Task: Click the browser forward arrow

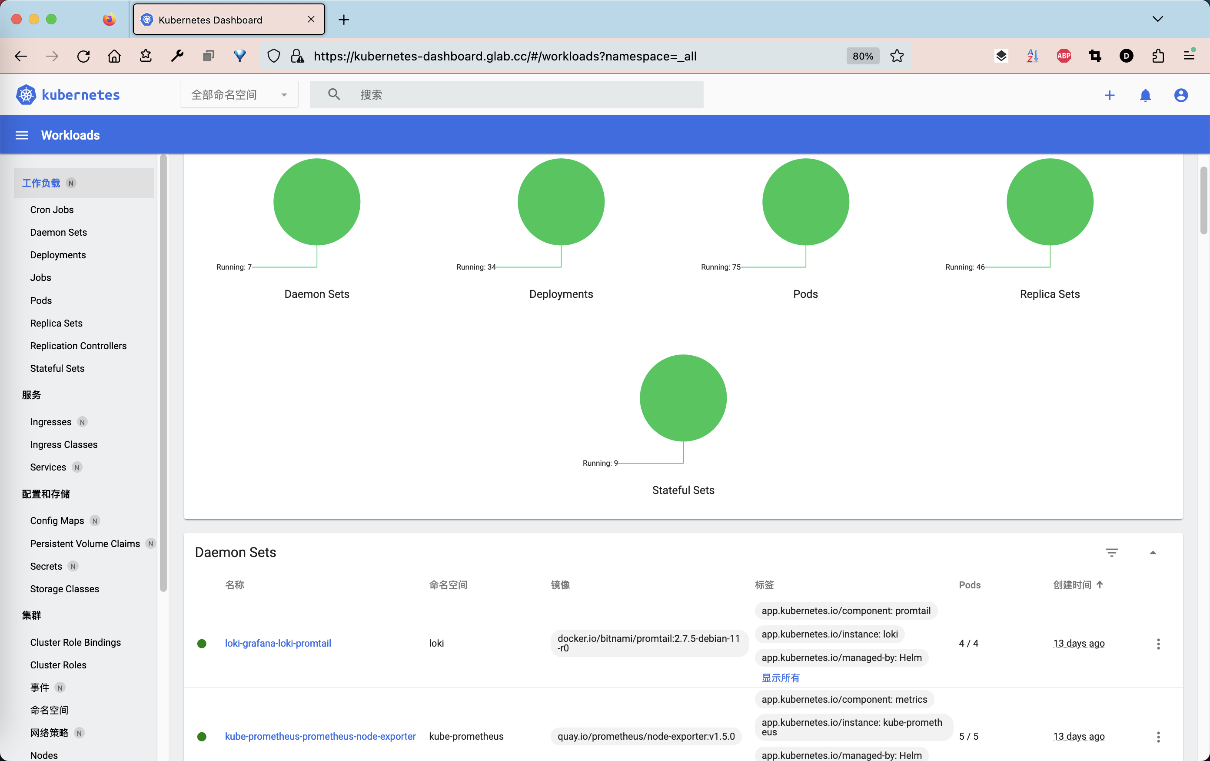Action: (x=52, y=56)
